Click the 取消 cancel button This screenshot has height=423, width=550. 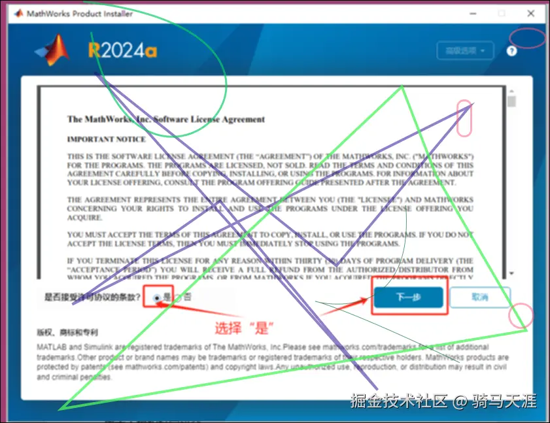479,297
